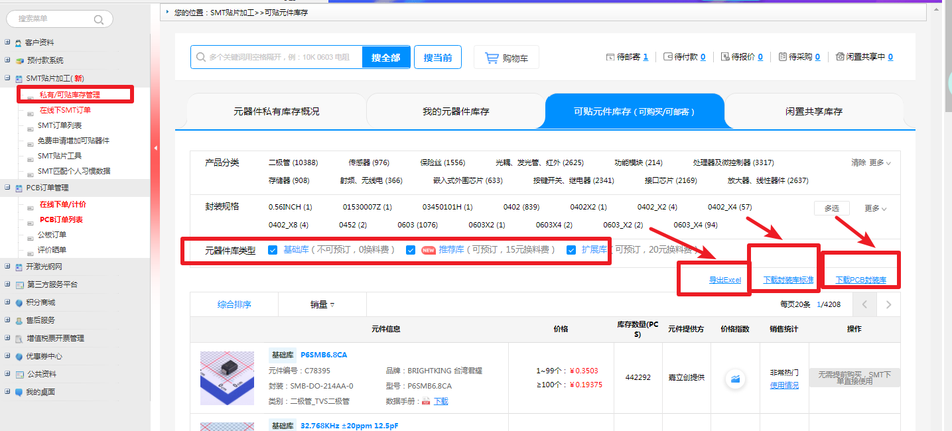Viewport: 952px width, 431px height.
Task: Click the 导出Excel link
Action: 724,280
